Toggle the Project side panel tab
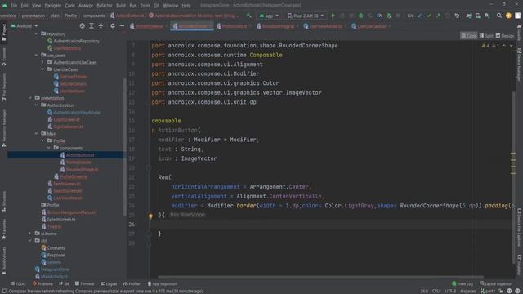The image size is (523, 294). click(x=3, y=33)
